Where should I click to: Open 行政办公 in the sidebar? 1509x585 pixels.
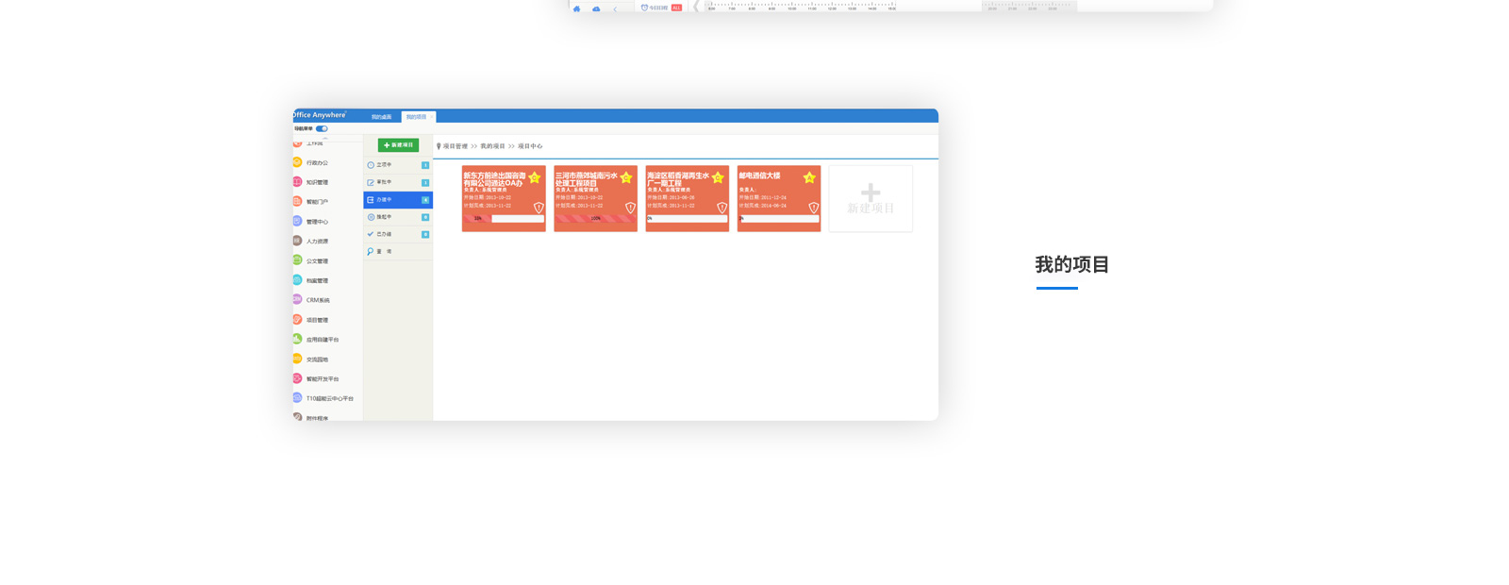pos(298,162)
